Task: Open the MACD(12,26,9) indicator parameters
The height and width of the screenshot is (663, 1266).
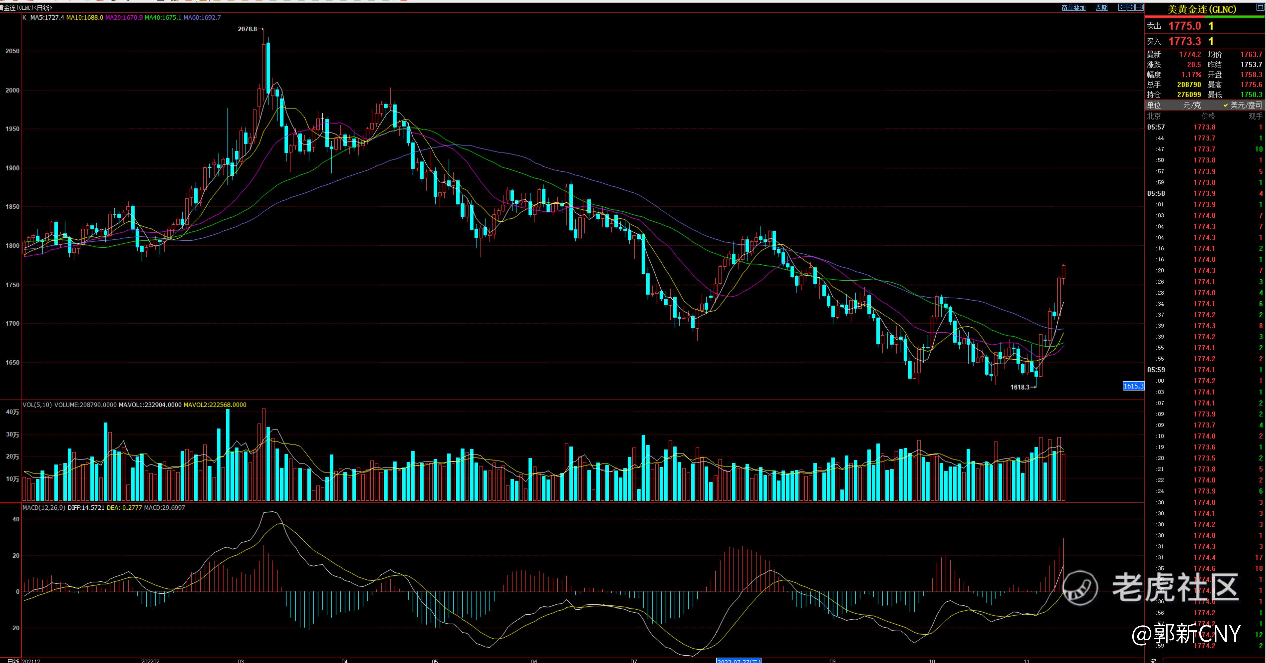Action: pos(44,507)
